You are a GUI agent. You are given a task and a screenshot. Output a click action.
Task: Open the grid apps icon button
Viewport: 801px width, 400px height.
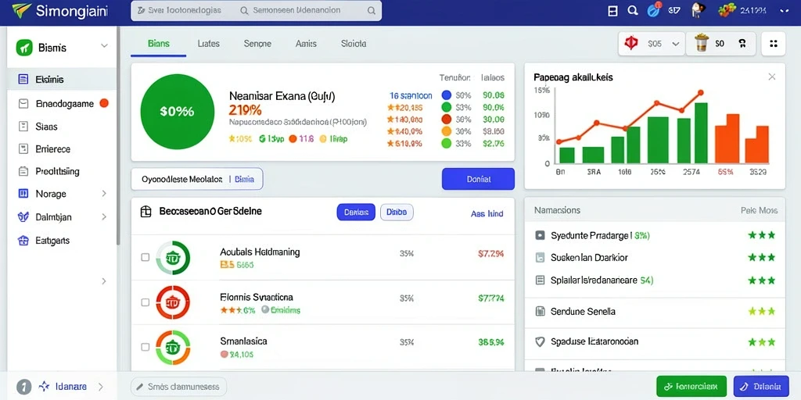coord(773,44)
